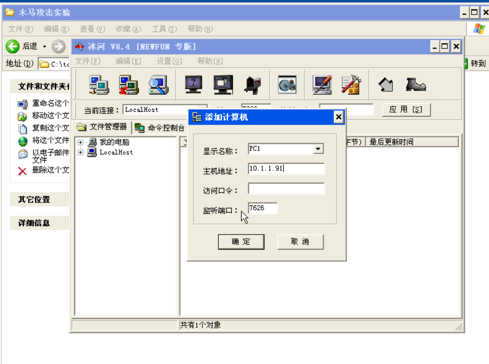Open the Back button history dropdown arrow
The width and height of the screenshot is (489, 364).
click(45, 46)
